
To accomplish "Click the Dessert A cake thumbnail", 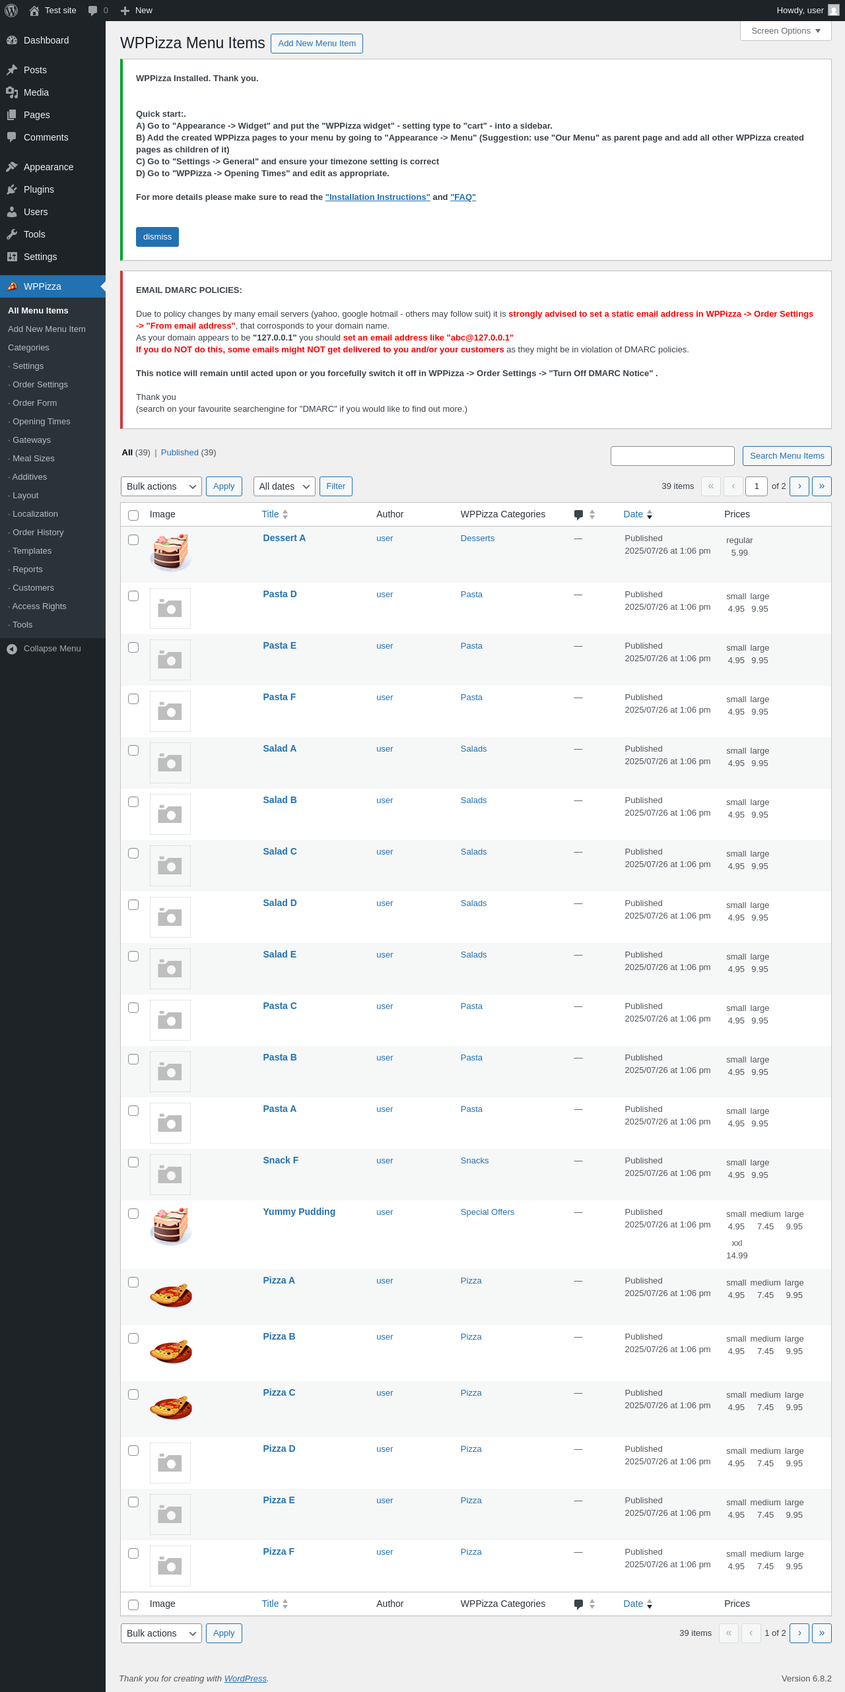I will point(170,552).
